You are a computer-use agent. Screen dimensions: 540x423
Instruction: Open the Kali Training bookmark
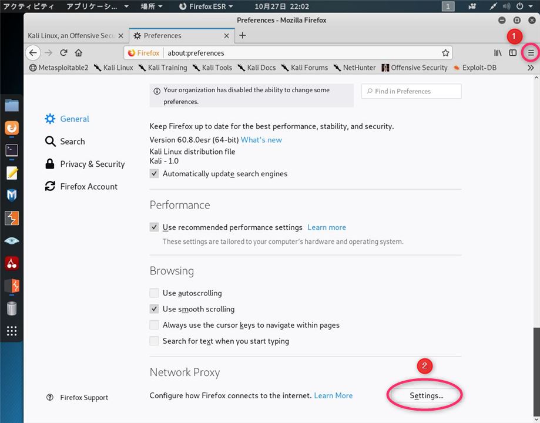click(163, 68)
